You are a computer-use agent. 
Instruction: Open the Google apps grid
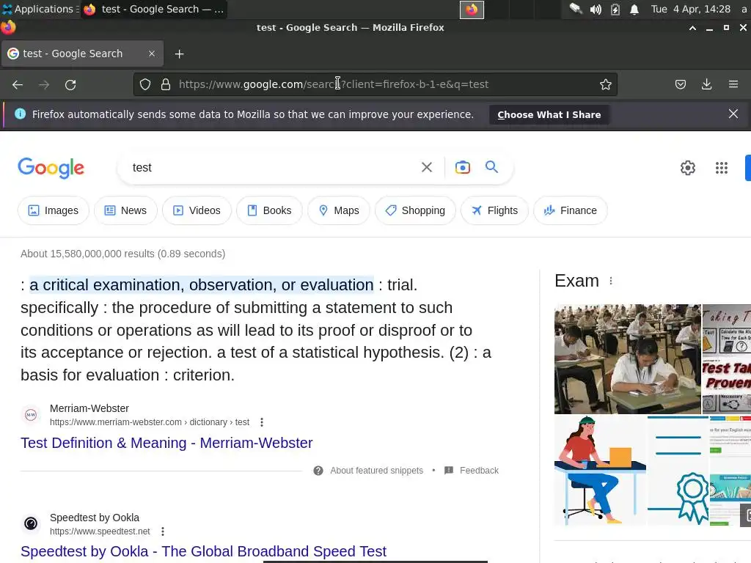[x=722, y=168]
